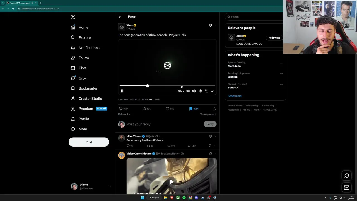Screen dimensions: 357x201
Task: Reply to Mike Ybarra's comment
Action: pos(130,146)
